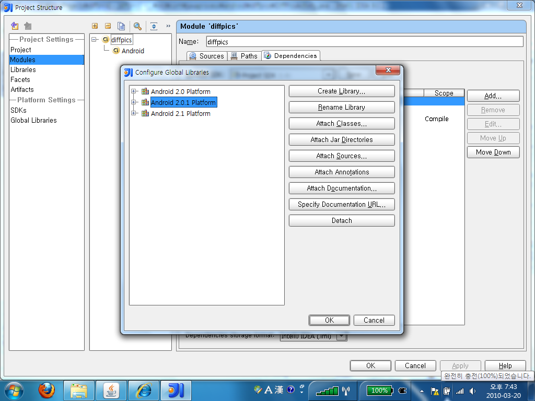
Task: Click the Detach button
Action: 342,221
